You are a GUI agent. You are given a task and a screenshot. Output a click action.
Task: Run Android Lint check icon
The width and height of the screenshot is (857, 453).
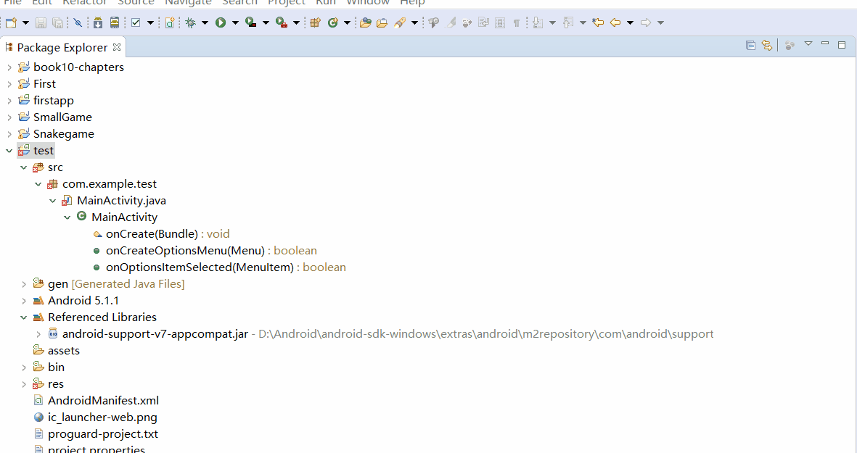pyautogui.click(x=136, y=23)
